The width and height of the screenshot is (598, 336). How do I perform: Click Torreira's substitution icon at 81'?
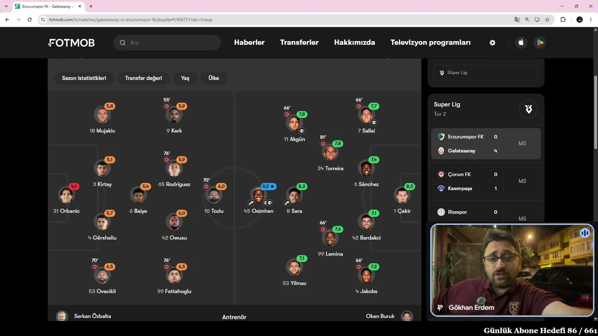323,144
